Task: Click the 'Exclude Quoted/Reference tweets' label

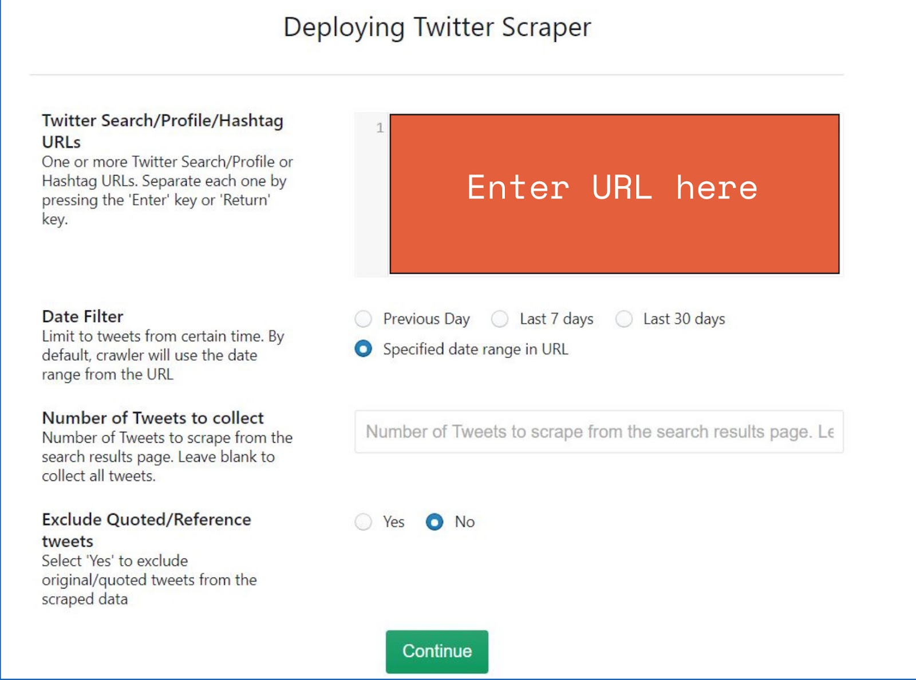Action: tap(147, 530)
